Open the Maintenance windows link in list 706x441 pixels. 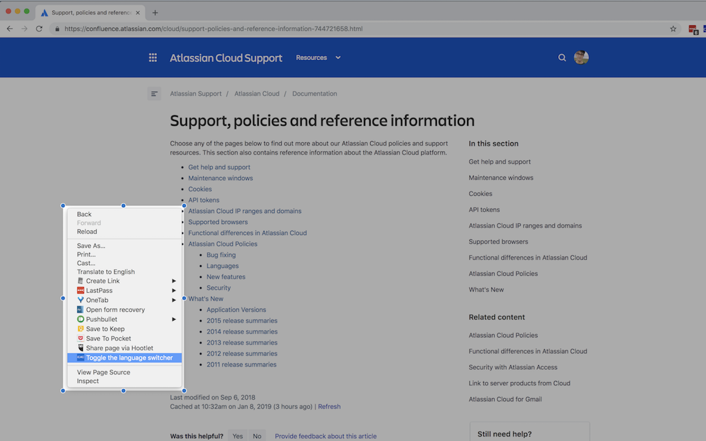pyautogui.click(x=221, y=178)
